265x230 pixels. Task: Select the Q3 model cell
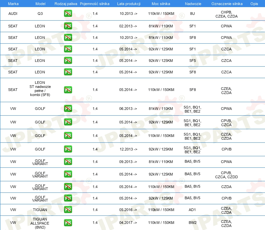pos(40,14)
